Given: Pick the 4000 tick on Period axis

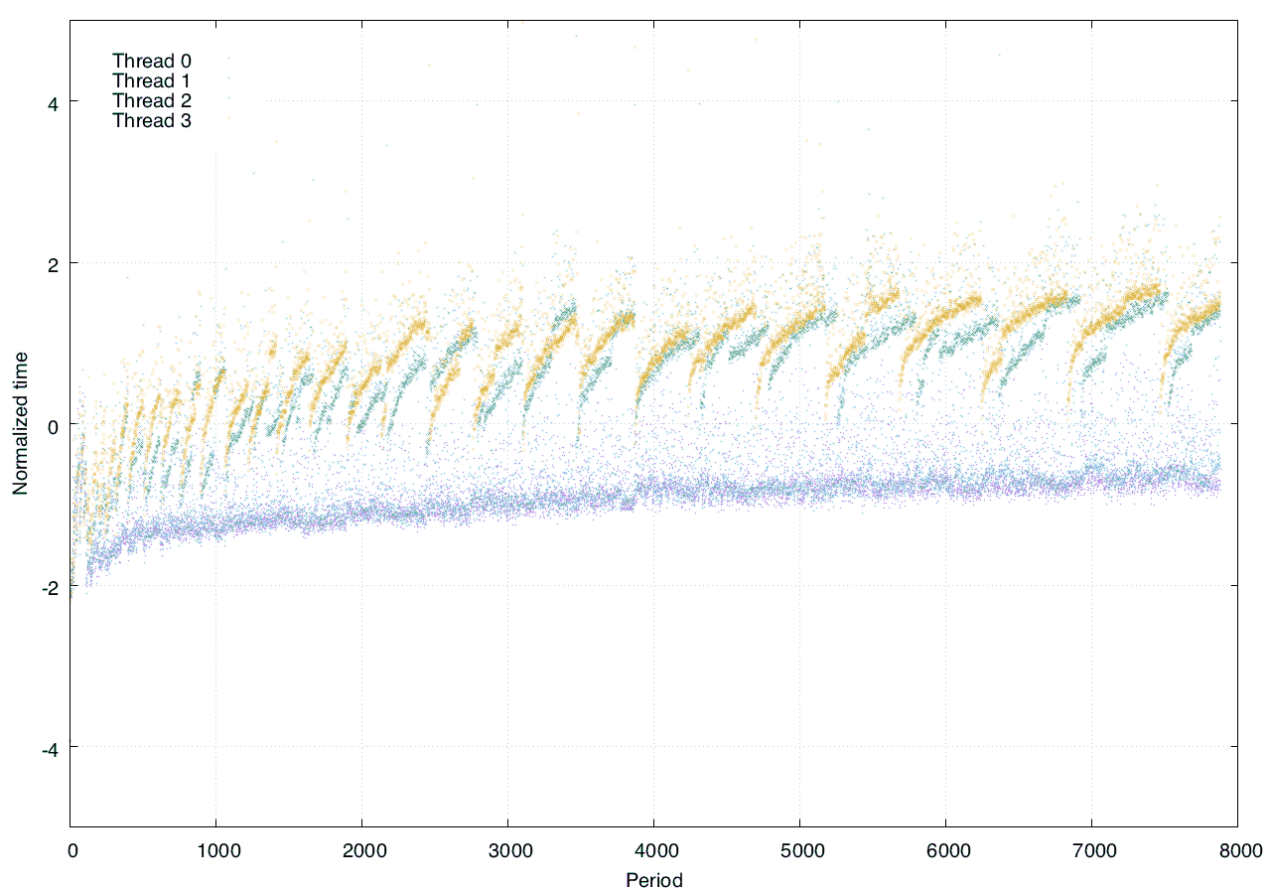Looking at the screenshot, I should (x=653, y=852).
